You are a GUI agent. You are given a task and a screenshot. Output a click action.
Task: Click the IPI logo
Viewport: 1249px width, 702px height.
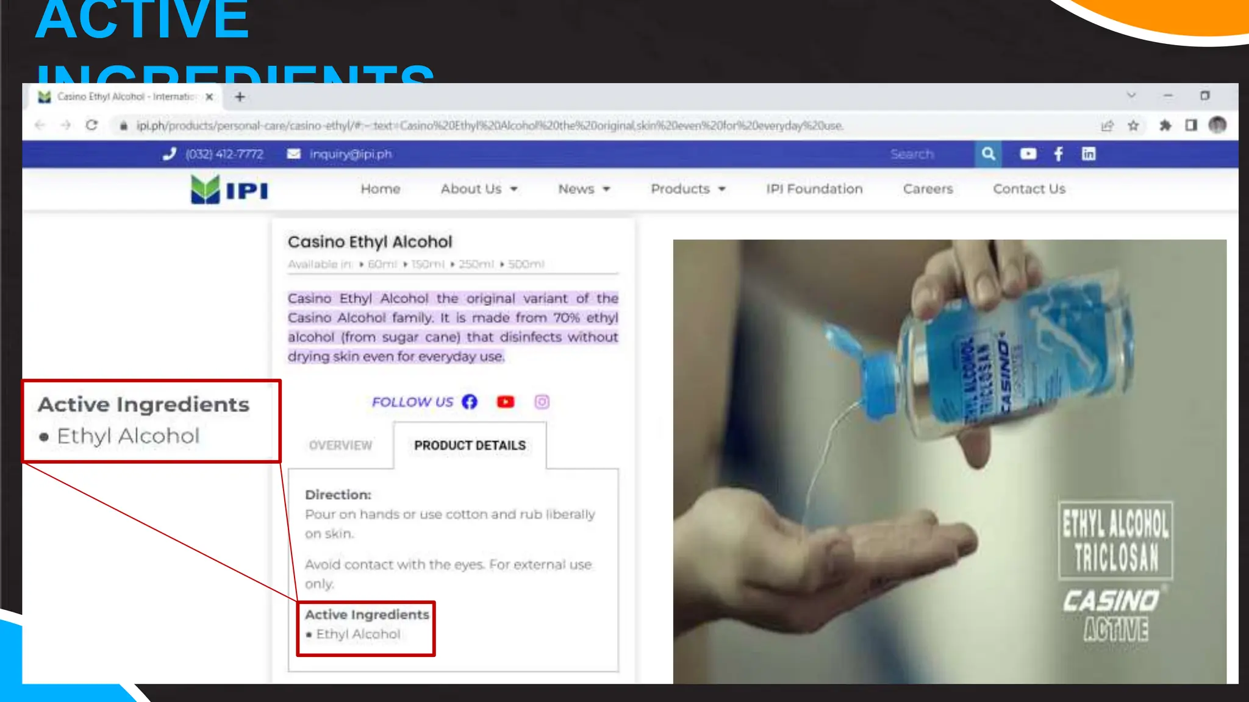[229, 190]
